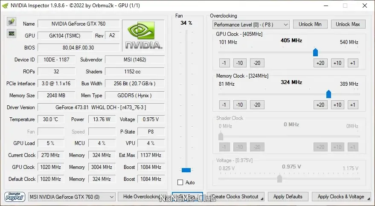Viewport: 375px width, 206px height.
Task: Click the GPU Load value 5 %
Action: (x=51, y=143)
